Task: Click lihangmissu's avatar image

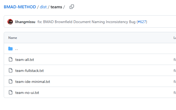Action: 10,22
